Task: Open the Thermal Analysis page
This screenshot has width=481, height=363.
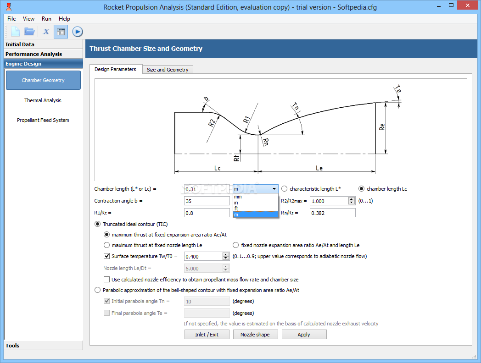Action: coord(43,100)
